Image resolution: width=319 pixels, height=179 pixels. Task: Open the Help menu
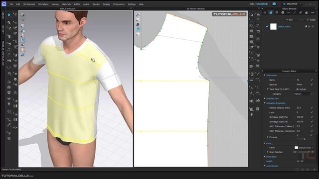(x=141, y=4)
